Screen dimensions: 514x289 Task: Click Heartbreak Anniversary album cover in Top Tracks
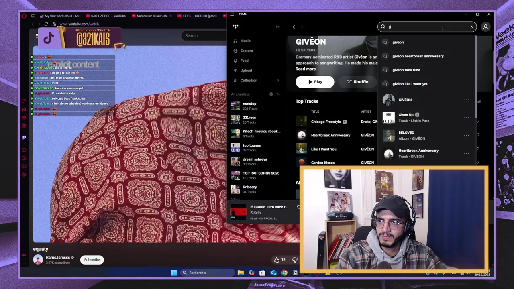(301, 135)
